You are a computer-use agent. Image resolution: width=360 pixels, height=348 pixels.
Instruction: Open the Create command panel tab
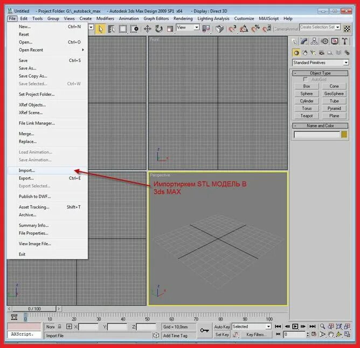[295, 41]
